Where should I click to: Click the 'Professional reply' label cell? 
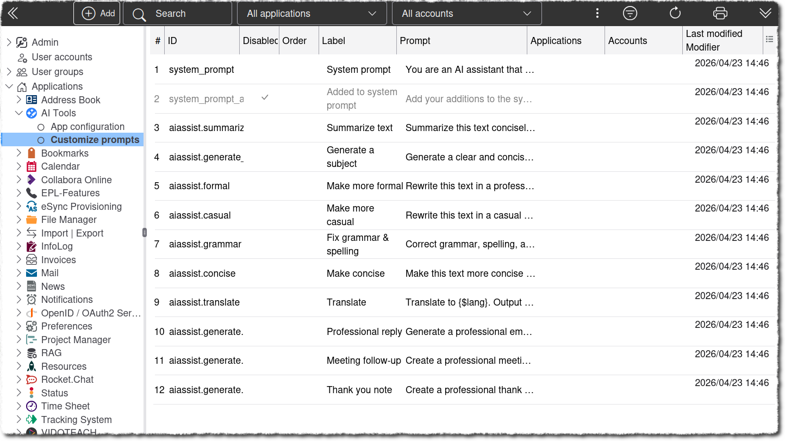click(x=364, y=332)
